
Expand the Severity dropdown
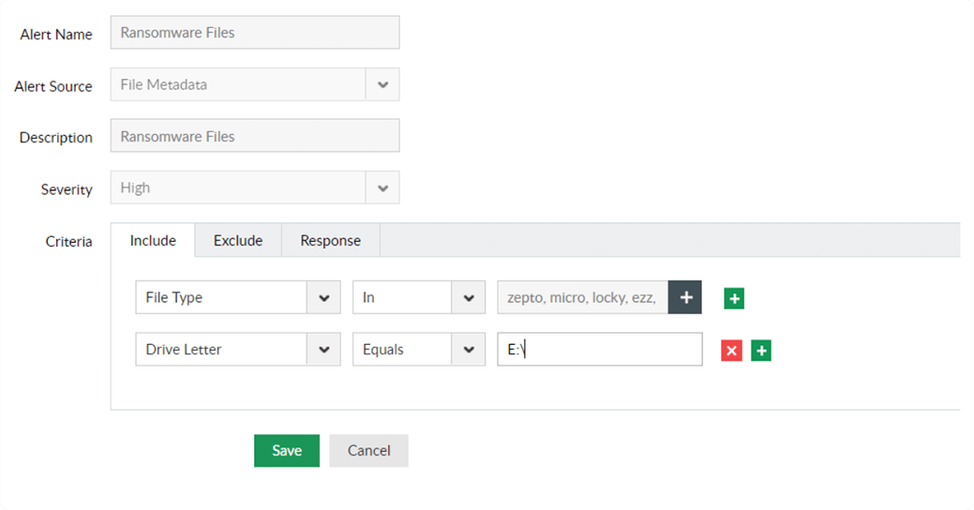click(x=382, y=187)
